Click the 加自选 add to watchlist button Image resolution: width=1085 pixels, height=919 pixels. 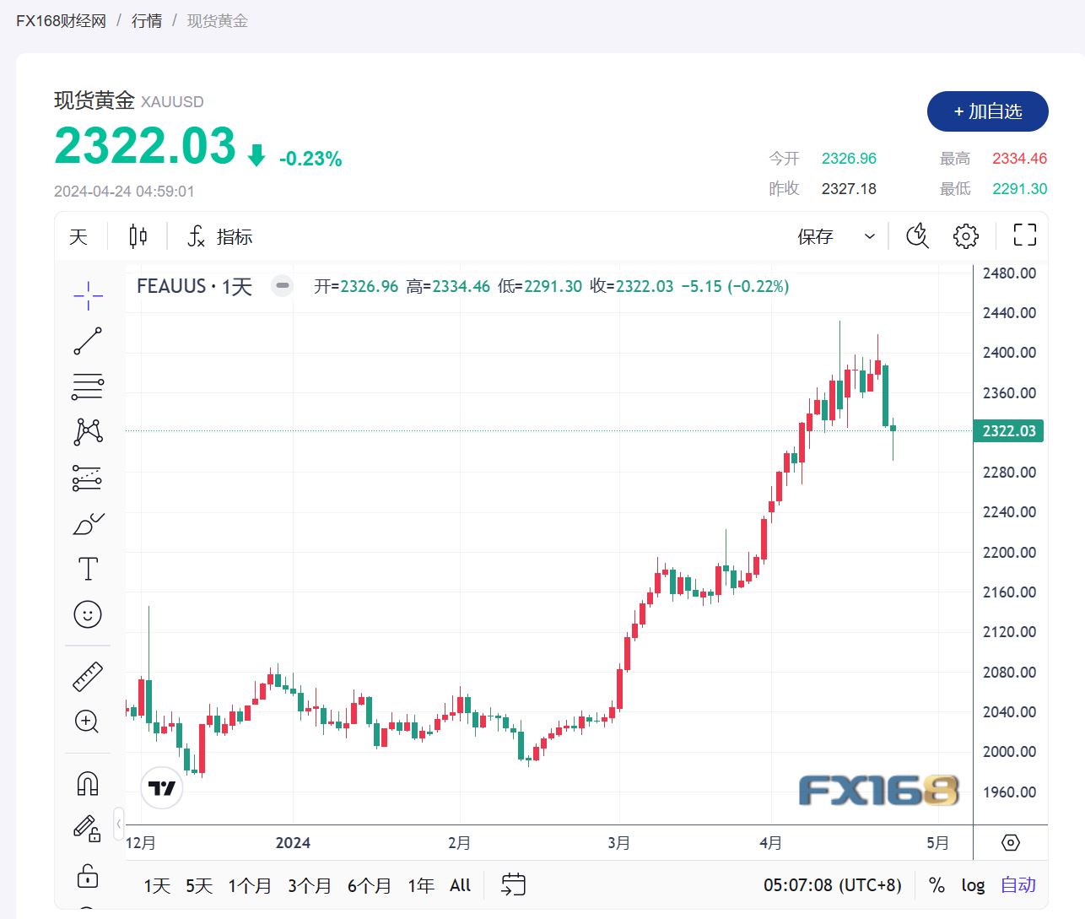[988, 111]
